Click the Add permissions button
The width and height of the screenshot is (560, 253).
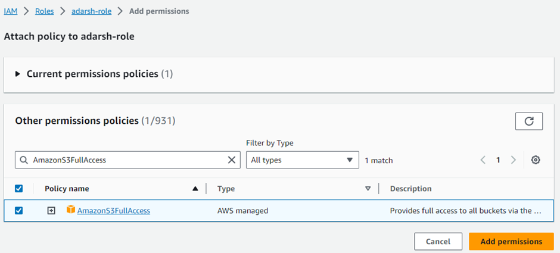pyautogui.click(x=511, y=241)
